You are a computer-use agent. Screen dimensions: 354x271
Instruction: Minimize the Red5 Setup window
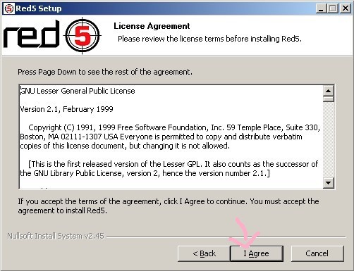pyautogui.click(x=321, y=8)
